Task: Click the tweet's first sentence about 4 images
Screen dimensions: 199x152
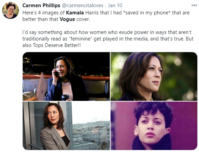Action: [x=106, y=16]
